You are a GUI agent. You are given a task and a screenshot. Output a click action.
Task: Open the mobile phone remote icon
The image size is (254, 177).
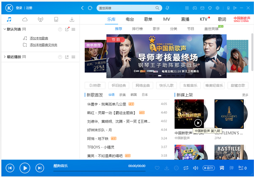228,8
